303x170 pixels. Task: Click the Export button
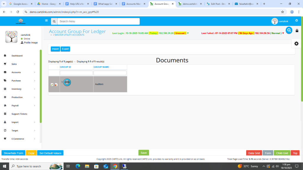[65, 49]
